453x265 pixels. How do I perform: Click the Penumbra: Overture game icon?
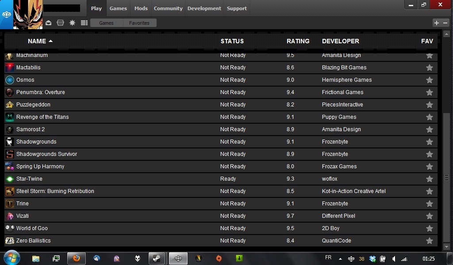(x=10, y=92)
